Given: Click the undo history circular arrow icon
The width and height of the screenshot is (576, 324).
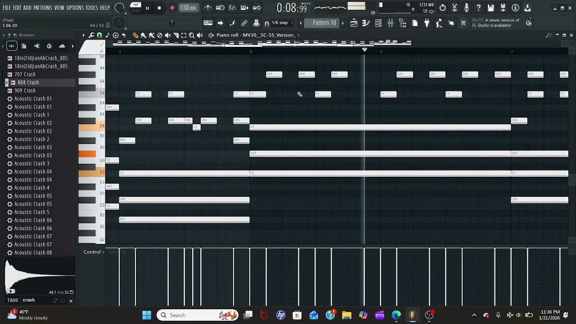Looking at the screenshot, I should (x=443, y=8).
